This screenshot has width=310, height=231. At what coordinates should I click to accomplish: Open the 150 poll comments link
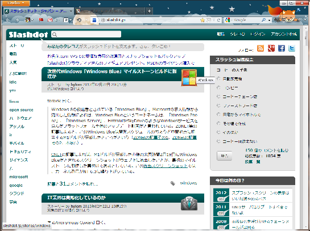pyautogui.click(x=267, y=150)
